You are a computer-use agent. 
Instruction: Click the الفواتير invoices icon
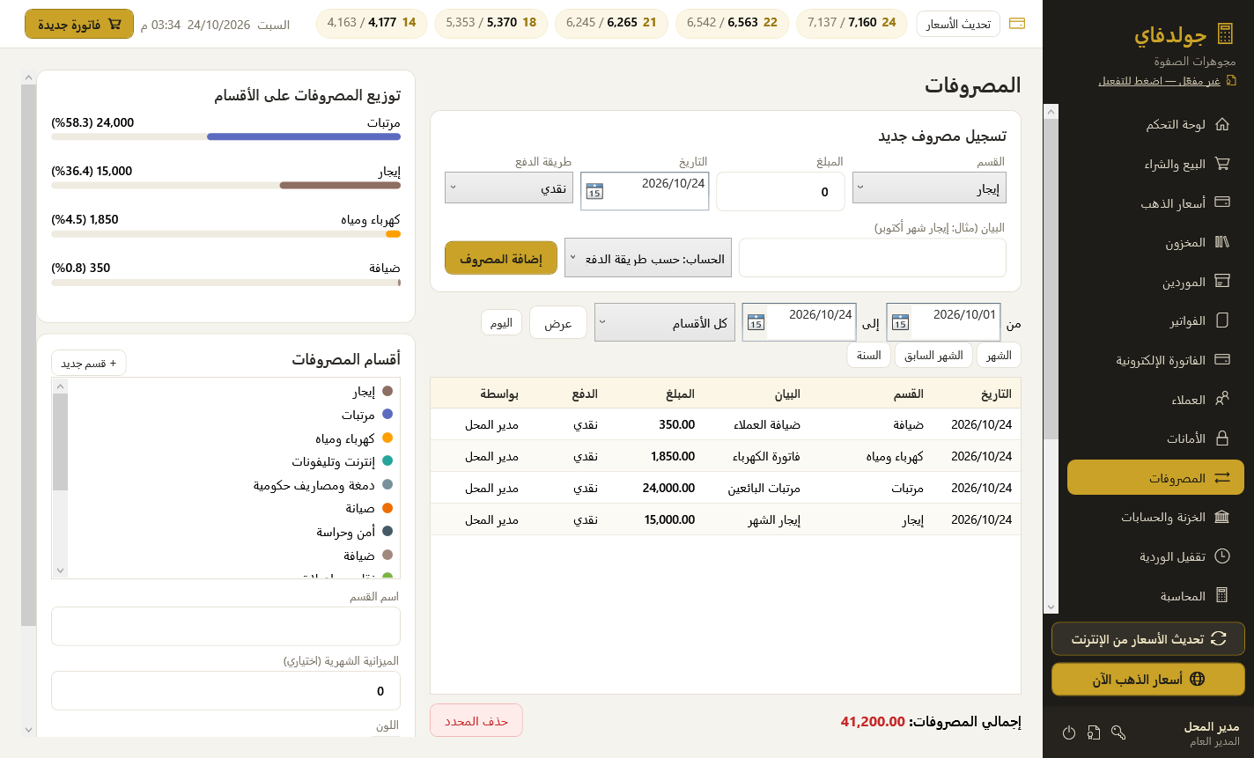pyautogui.click(x=1221, y=320)
